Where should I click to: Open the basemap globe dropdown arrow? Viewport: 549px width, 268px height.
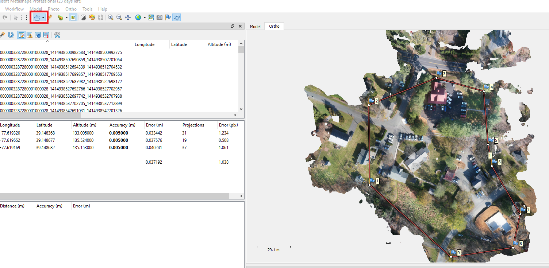coord(145,18)
